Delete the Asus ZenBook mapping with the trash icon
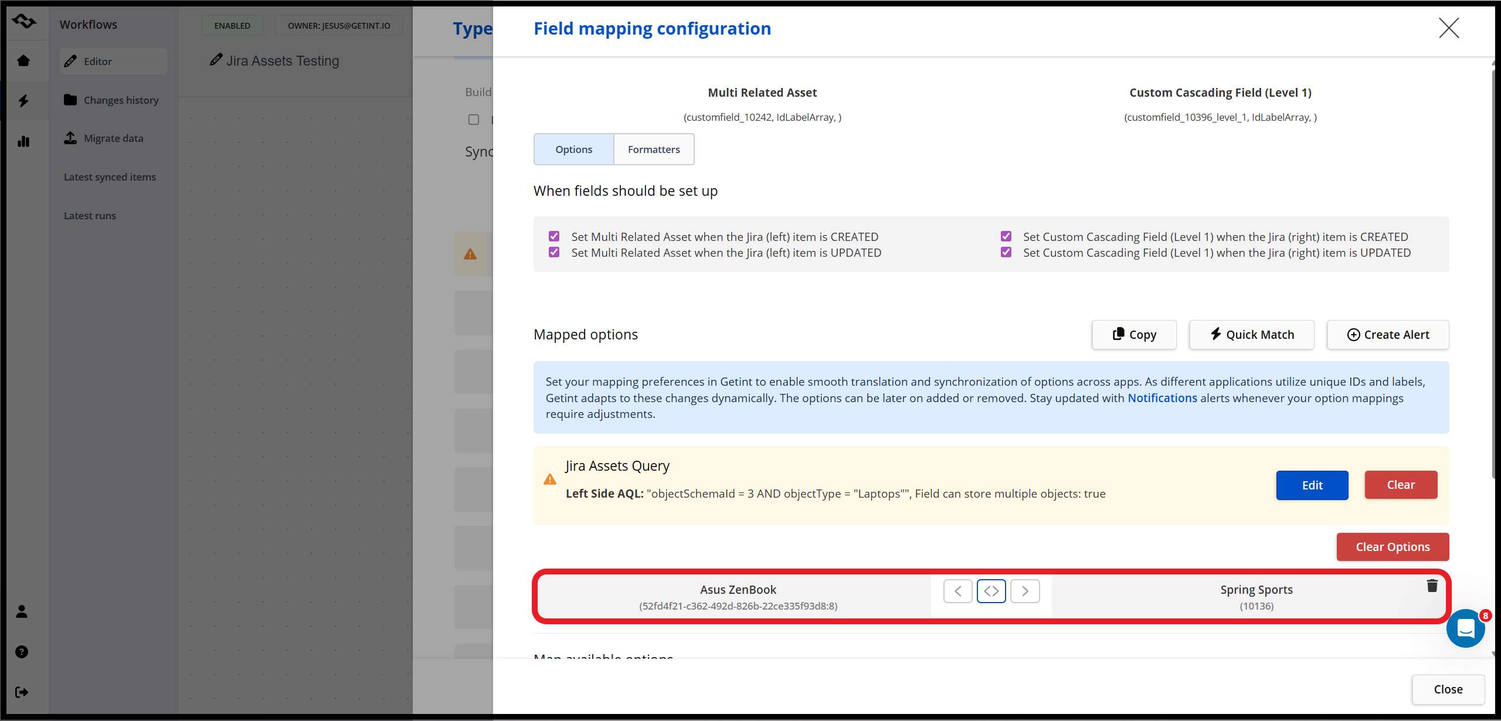The image size is (1501, 721). click(x=1432, y=586)
